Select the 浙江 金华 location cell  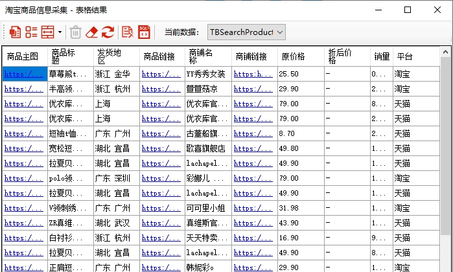[117, 74]
